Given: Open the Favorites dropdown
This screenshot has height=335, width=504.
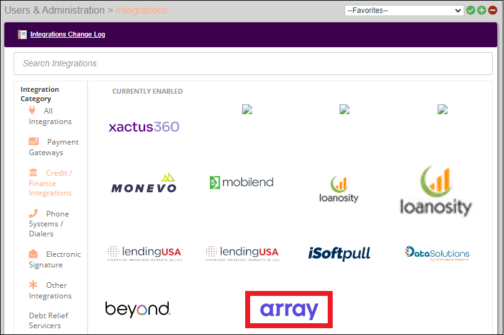Looking at the screenshot, I should pyautogui.click(x=404, y=11).
